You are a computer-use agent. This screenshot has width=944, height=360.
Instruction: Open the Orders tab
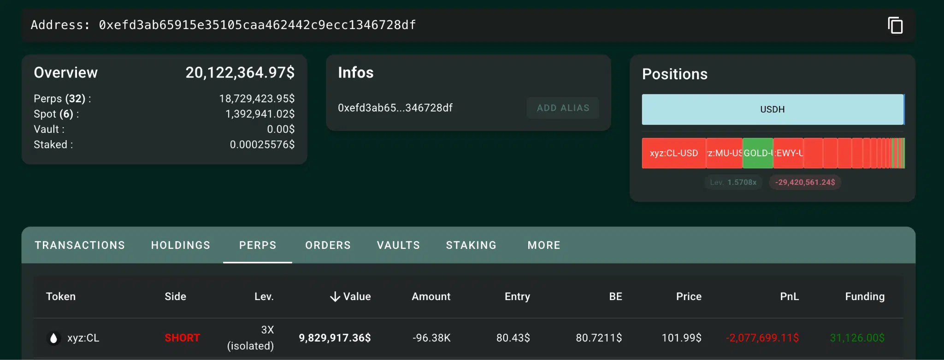click(x=328, y=245)
